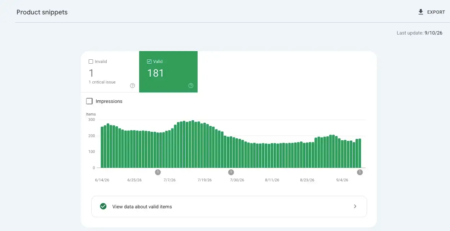Viewport: 450px width, 231px height.
Task: Open View data about valid items
Action: [x=229, y=207]
